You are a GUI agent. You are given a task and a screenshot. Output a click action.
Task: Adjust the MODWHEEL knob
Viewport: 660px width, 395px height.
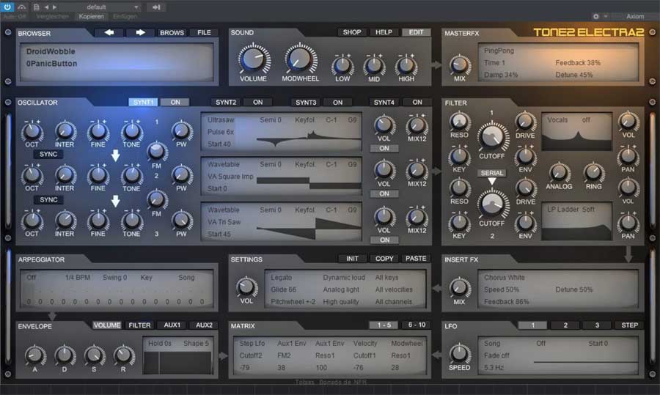pos(300,59)
